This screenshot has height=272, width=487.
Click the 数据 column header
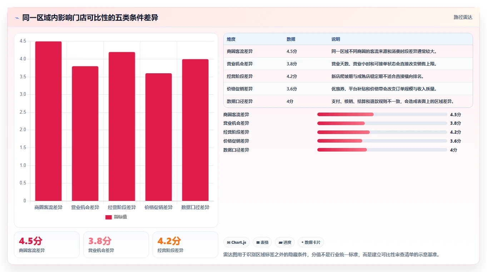[x=291, y=39]
